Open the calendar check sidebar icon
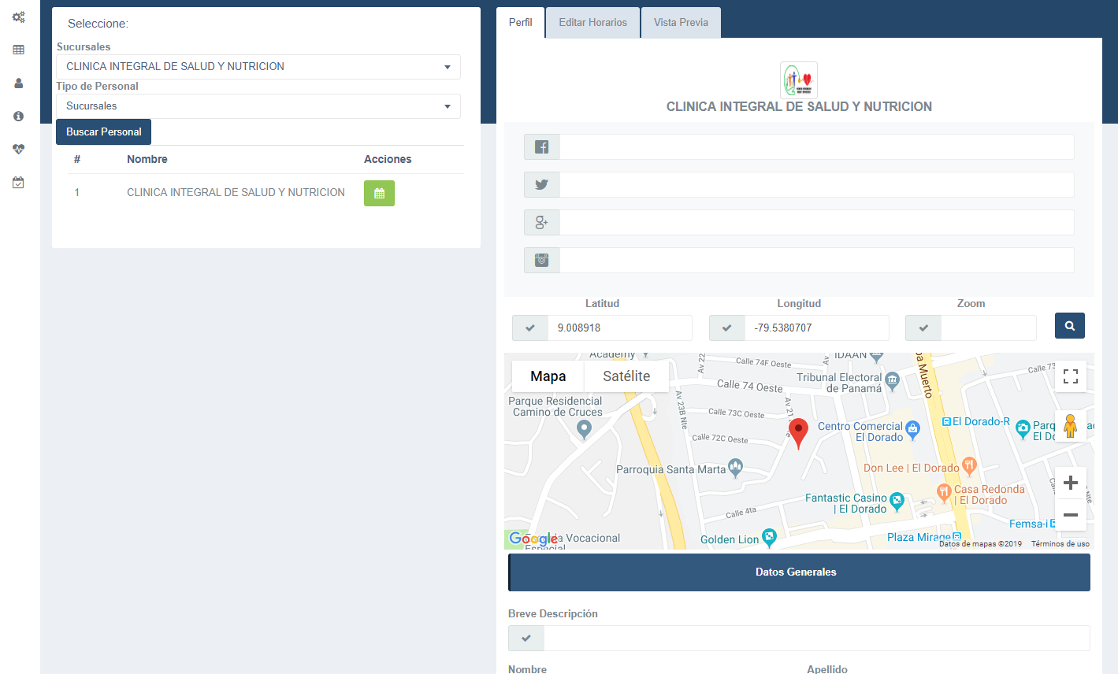This screenshot has width=1118, height=674. pos(18,183)
